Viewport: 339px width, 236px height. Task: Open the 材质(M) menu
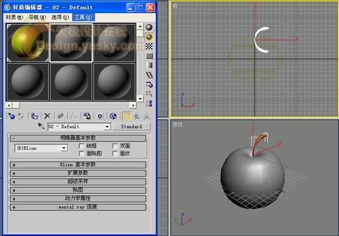[x=14, y=17]
